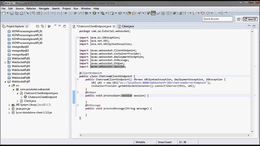Image resolution: width=260 pixels, height=146 pixels.
Task: Toggle Link with Editor in Project Explorer
Action: pyautogui.click(x=42, y=26)
